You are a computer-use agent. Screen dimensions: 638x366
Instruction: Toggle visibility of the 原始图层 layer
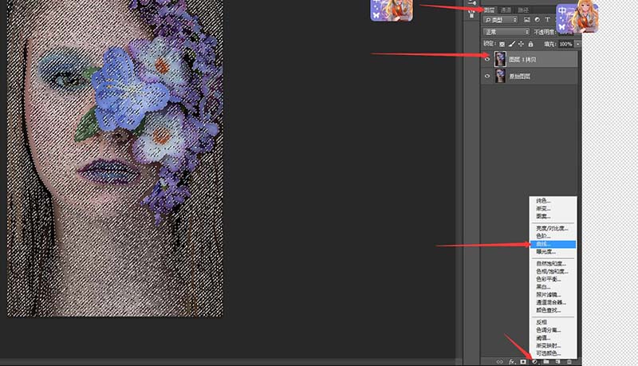[487, 76]
